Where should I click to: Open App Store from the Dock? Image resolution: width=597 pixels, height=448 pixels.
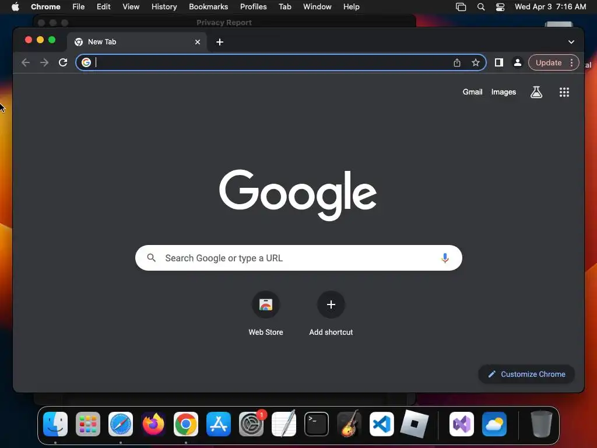click(x=219, y=424)
